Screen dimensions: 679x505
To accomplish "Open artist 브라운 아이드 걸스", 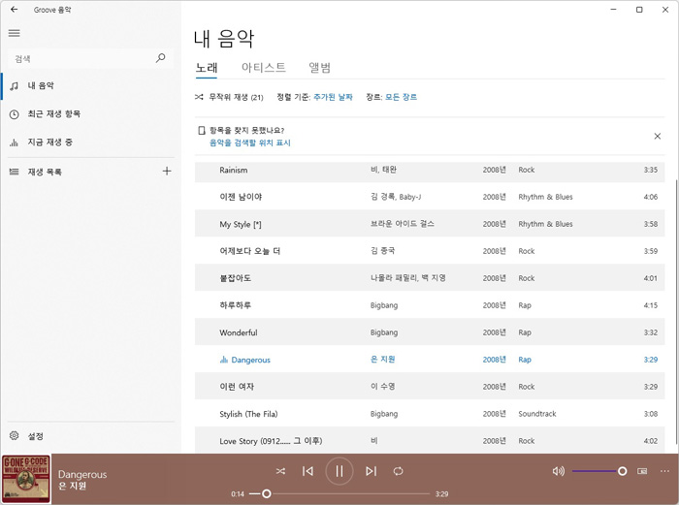I will click(402, 224).
